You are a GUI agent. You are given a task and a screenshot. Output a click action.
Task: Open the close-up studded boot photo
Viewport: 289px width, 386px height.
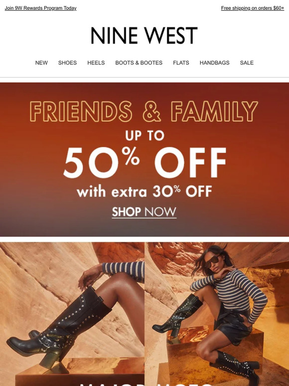tap(72, 314)
